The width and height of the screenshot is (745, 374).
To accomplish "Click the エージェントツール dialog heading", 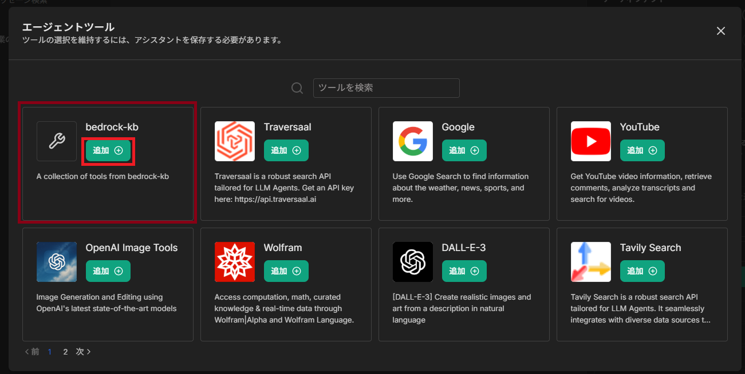I will pyautogui.click(x=68, y=27).
